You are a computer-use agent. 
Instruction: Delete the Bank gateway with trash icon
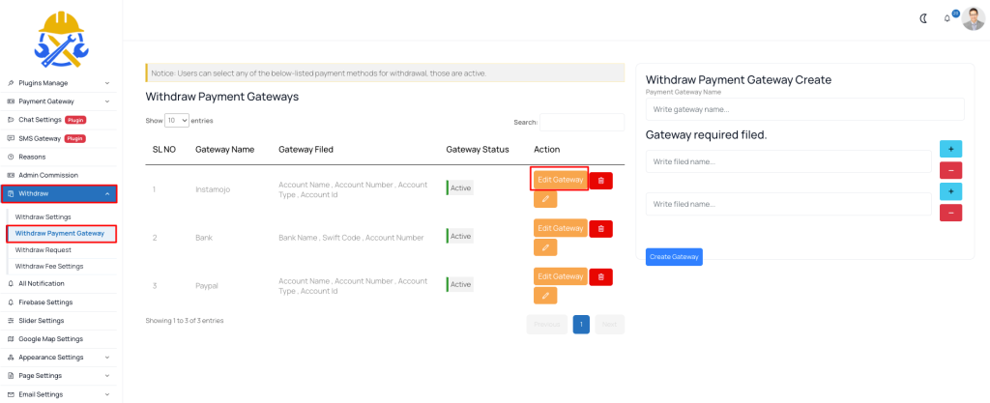(601, 228)
